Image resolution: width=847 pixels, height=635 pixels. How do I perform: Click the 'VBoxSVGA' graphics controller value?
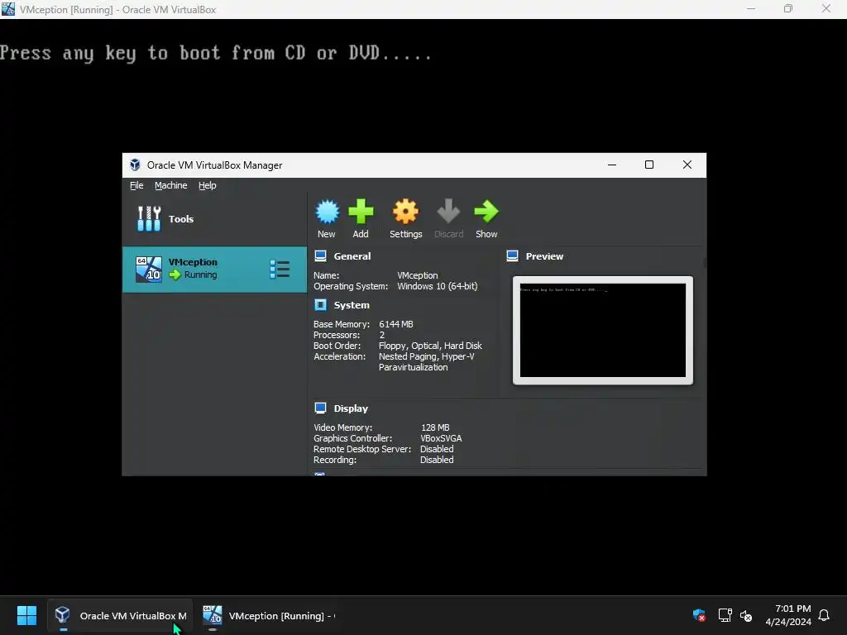[x=441, y=438]
